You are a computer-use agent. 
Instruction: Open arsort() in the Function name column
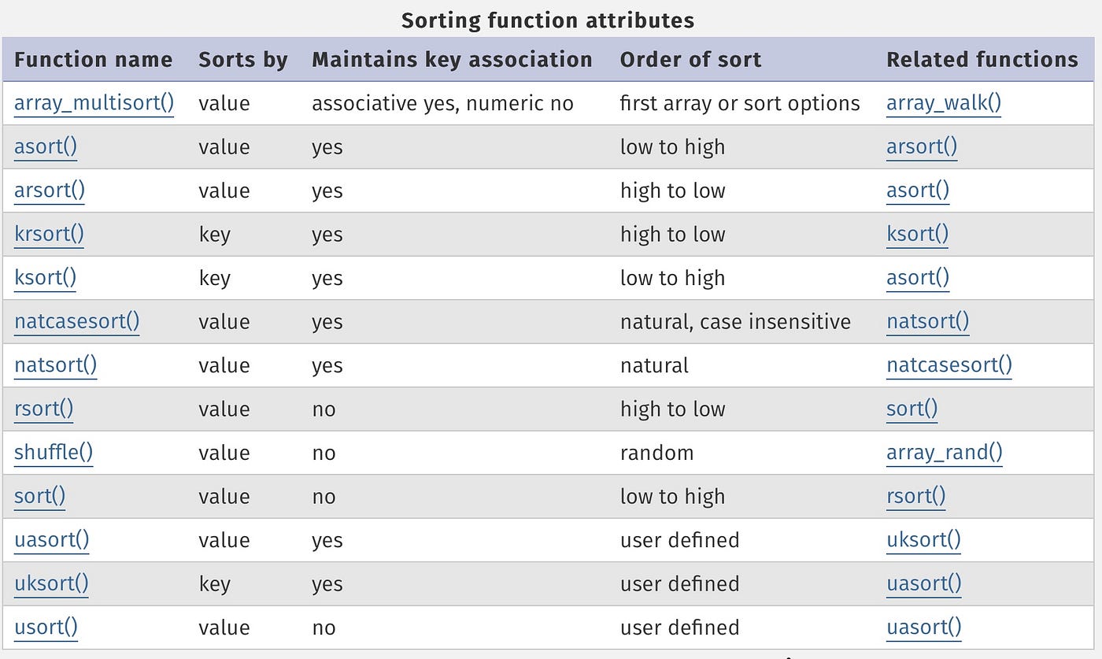click(x=50, y=191)
